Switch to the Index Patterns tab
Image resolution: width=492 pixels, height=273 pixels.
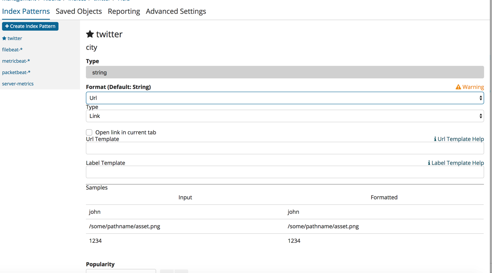26,11
